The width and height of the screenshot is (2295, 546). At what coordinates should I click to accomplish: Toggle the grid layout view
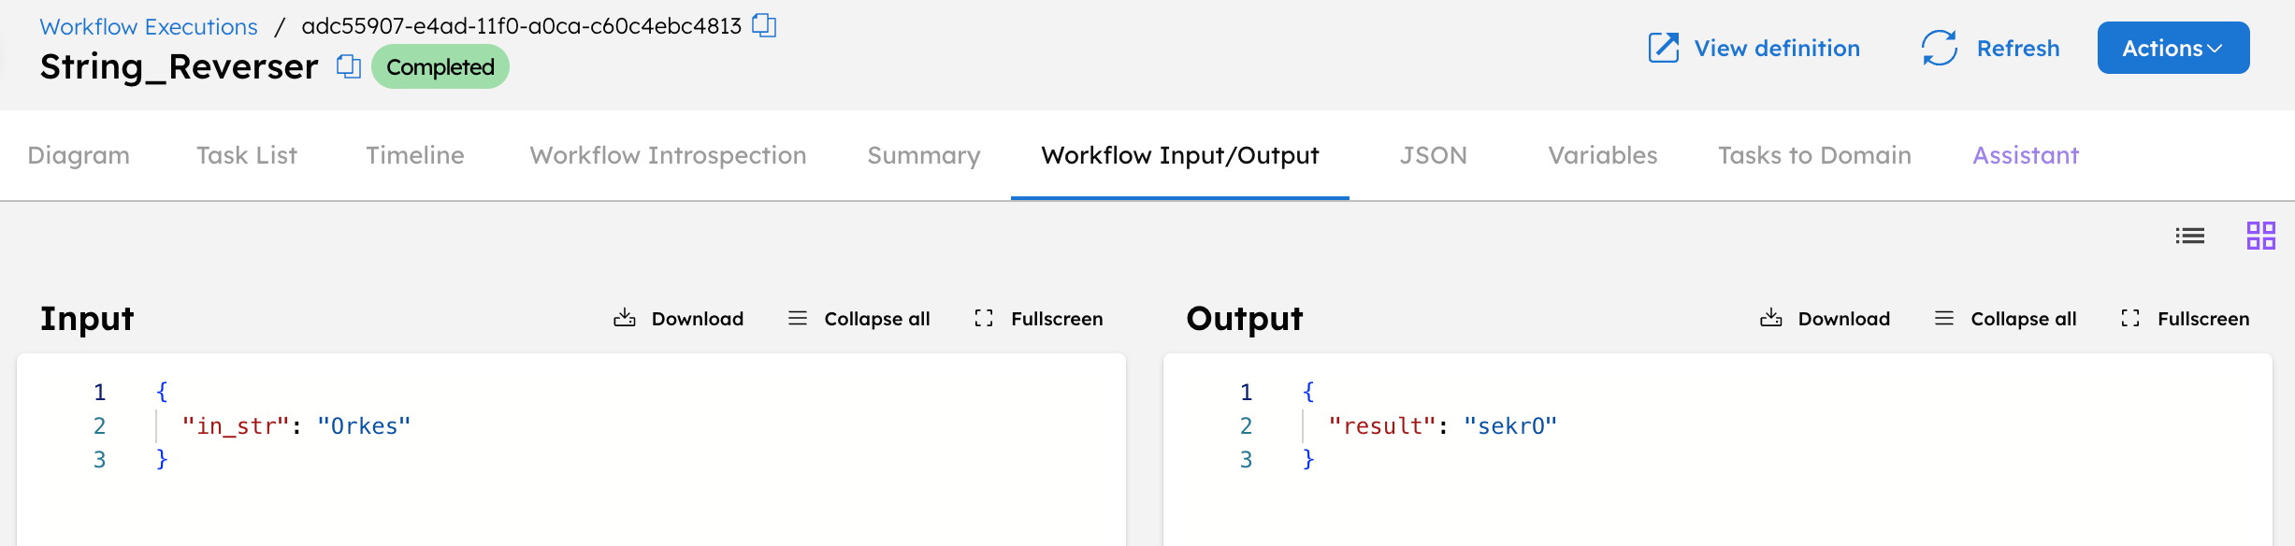coord(2259,236)
